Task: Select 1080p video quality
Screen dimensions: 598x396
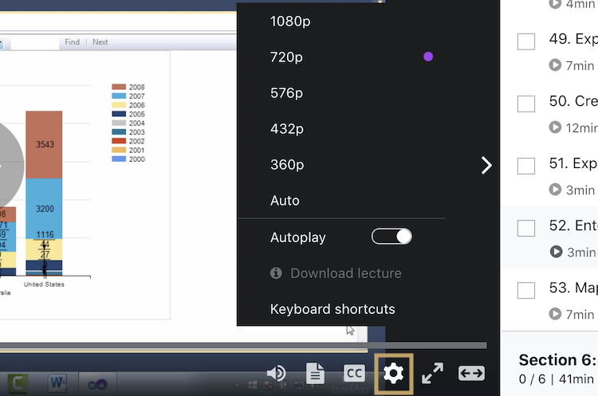Action: [x=290, y=22]
